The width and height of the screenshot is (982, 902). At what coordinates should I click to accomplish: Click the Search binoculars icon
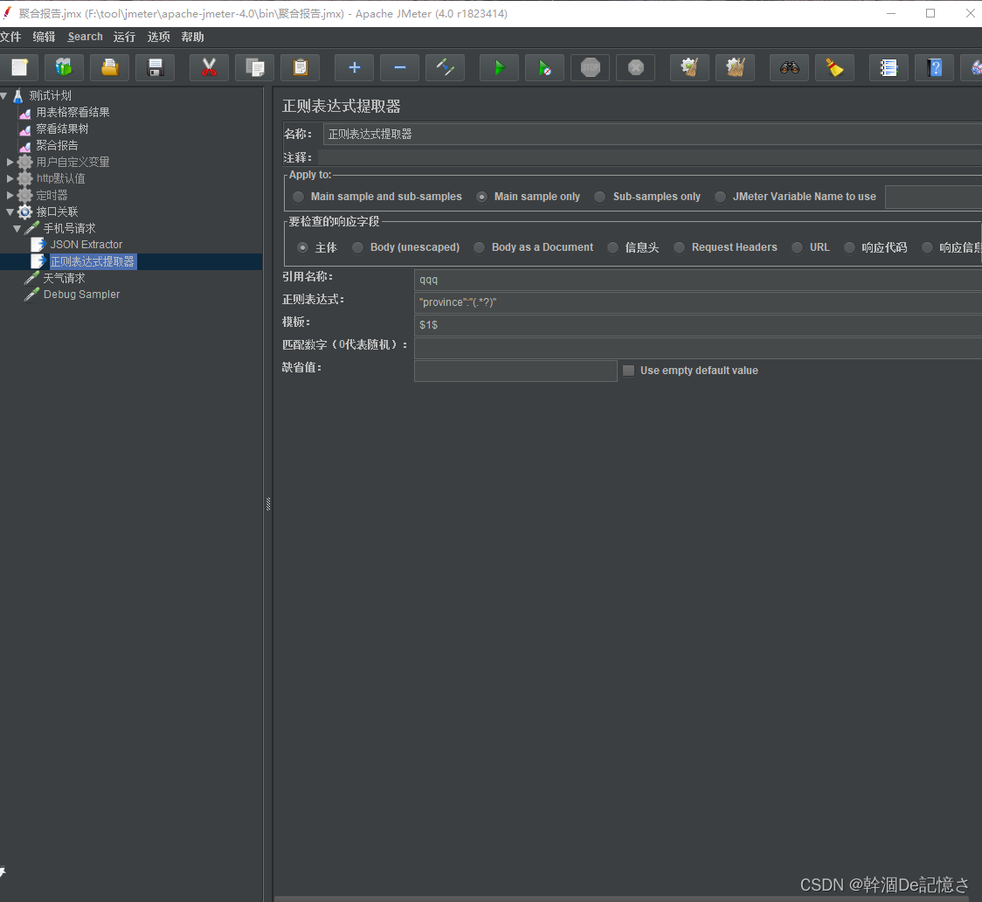[789, 67]
